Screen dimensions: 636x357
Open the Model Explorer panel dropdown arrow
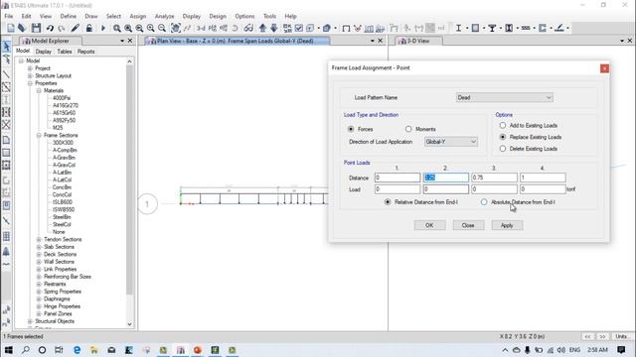[x=122, y=41]
